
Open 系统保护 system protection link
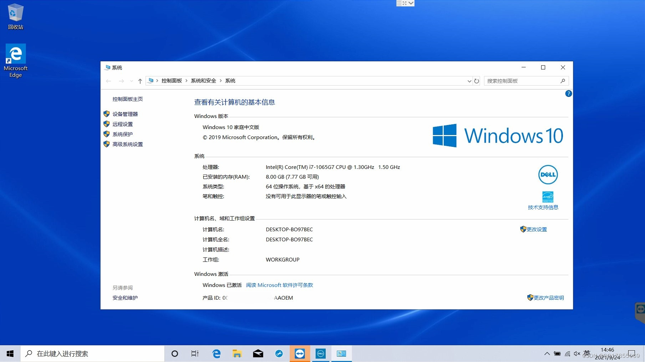click(x=122, y=134)
